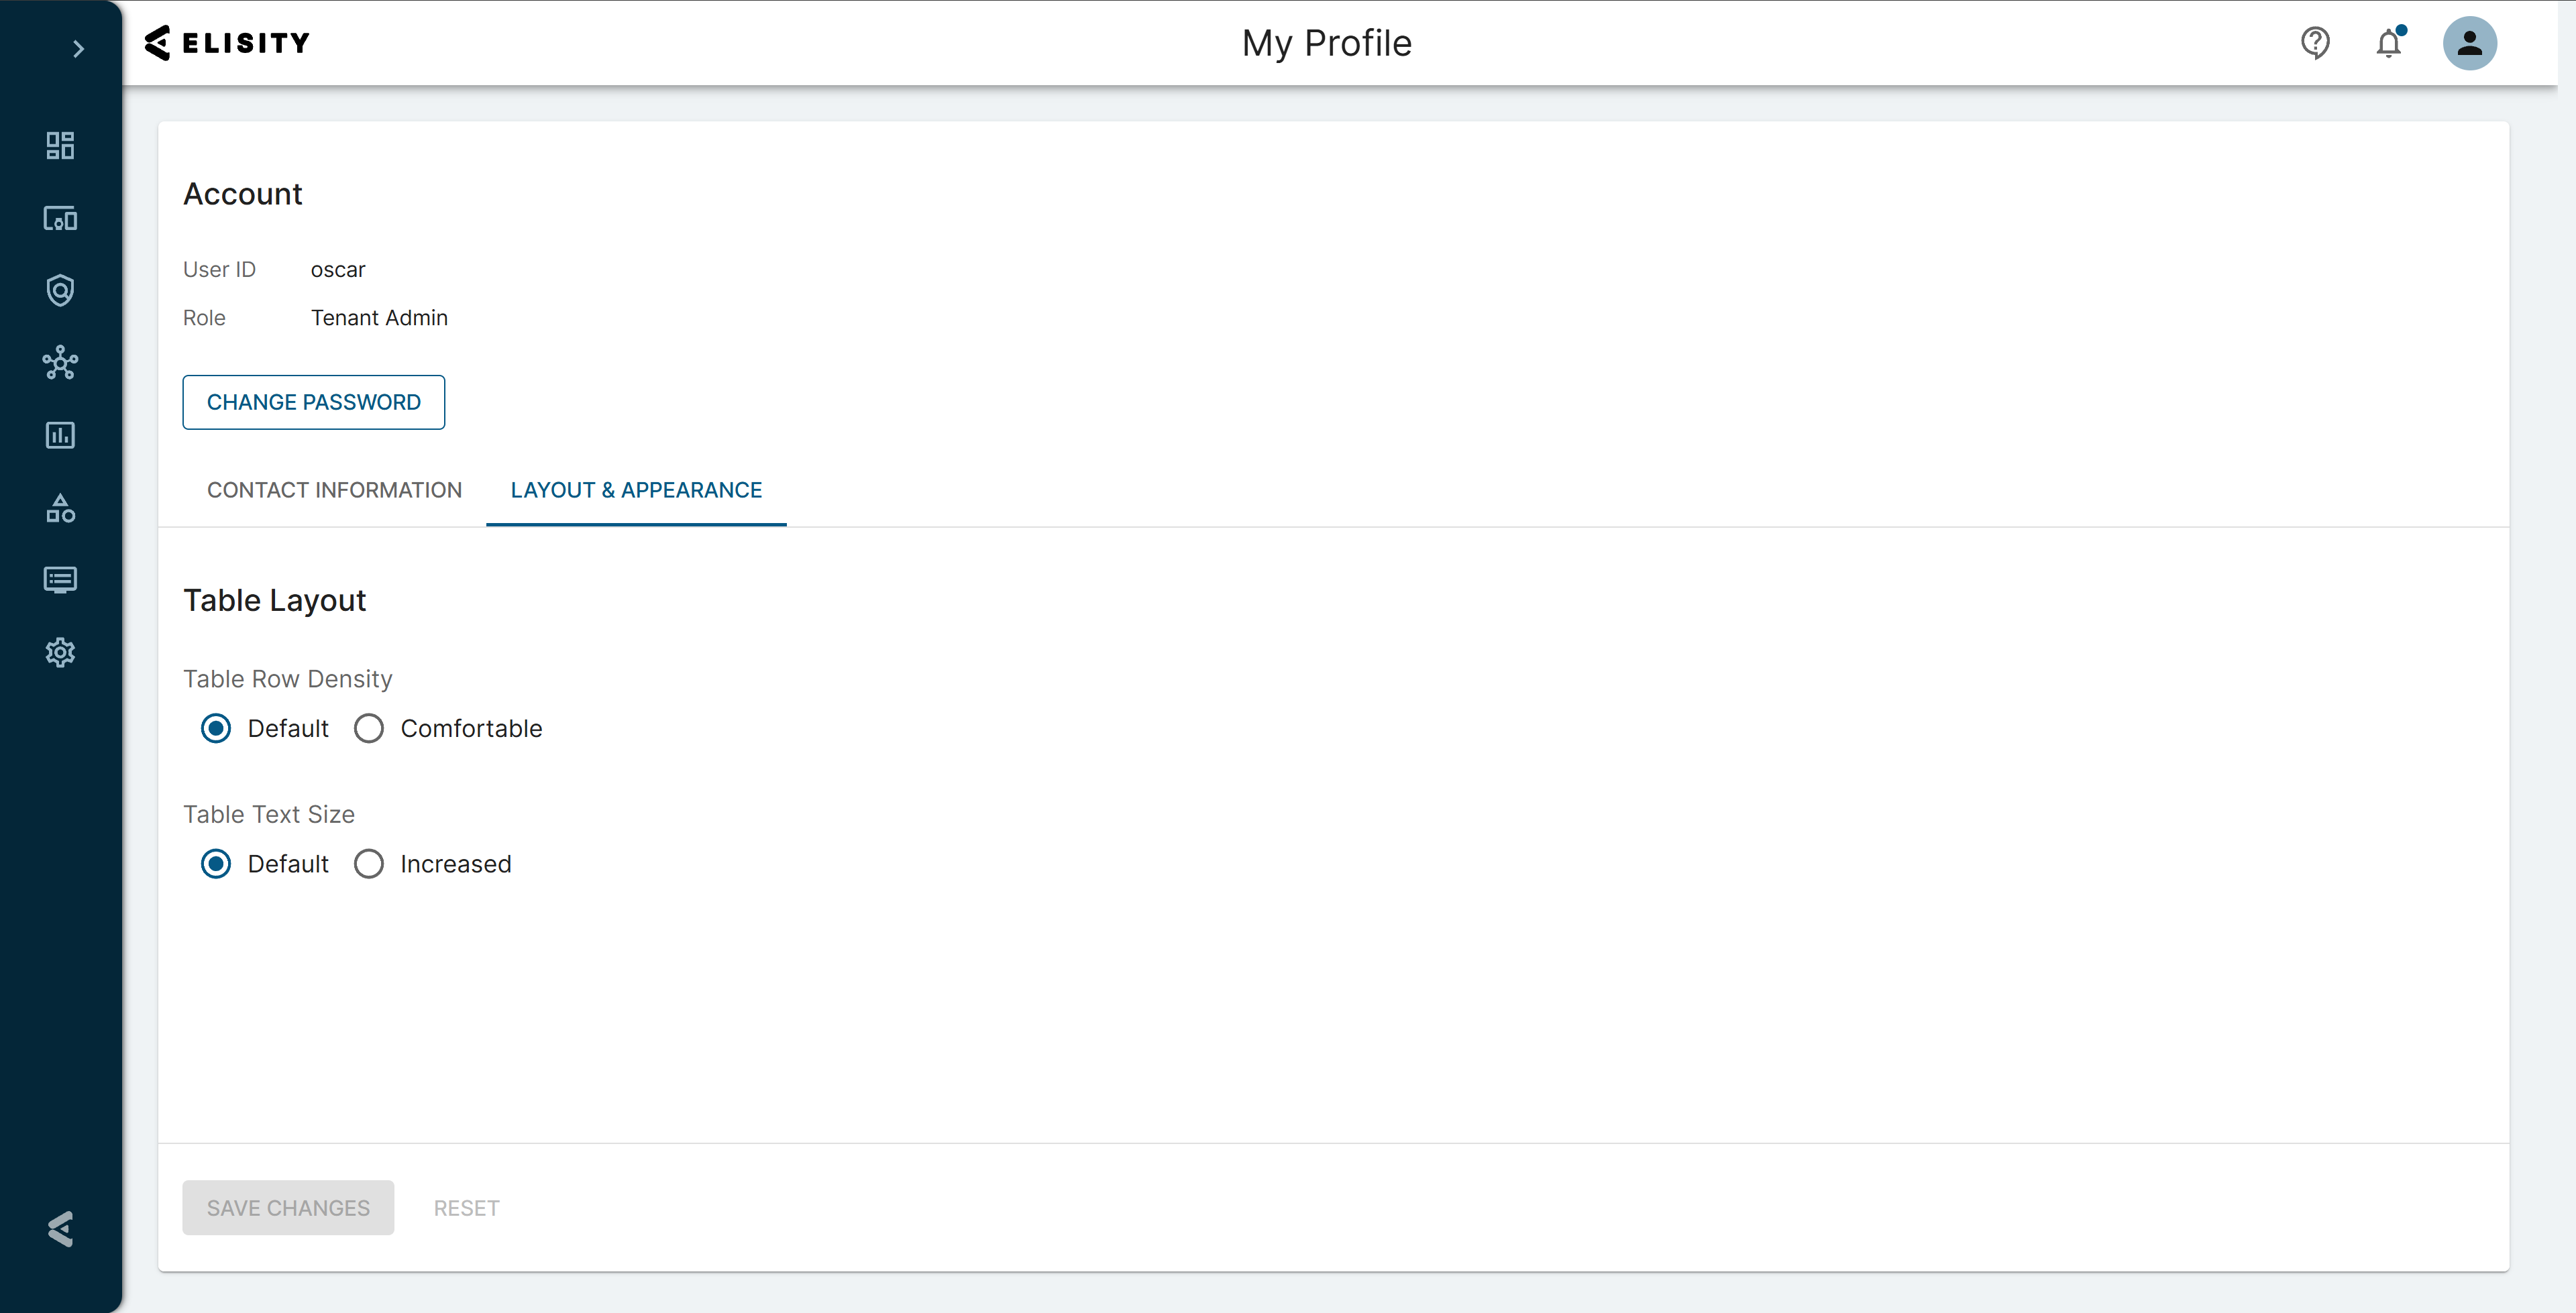Open the shield Policy icon in sidebar
This screenshot has height=1313, width=2576.
pos(60,291)
